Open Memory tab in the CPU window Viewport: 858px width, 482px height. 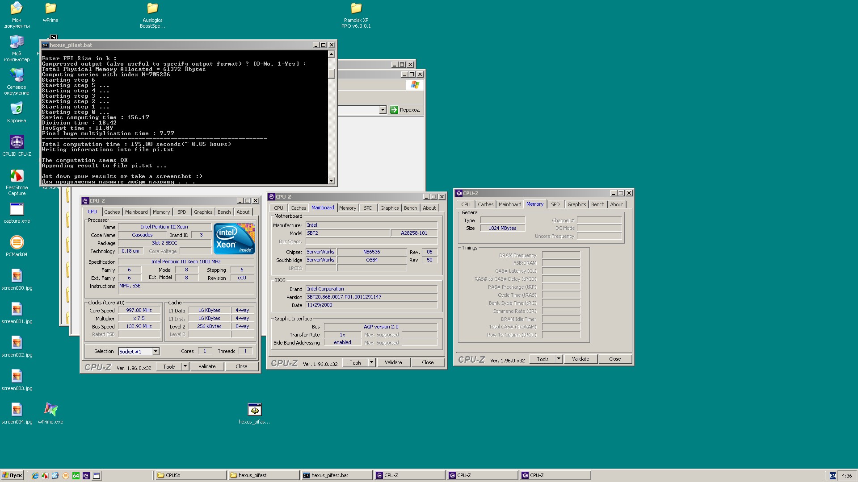point(161,212)
